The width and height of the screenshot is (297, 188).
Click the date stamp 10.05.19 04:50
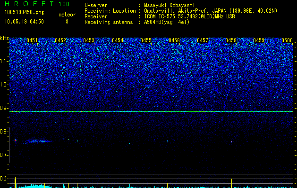[24, 22]
